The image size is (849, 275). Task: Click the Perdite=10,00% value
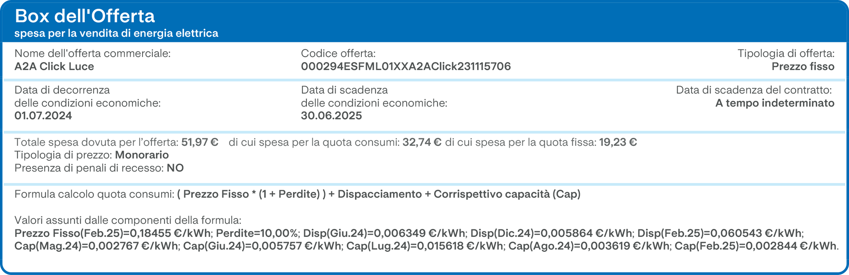[258, 233]
